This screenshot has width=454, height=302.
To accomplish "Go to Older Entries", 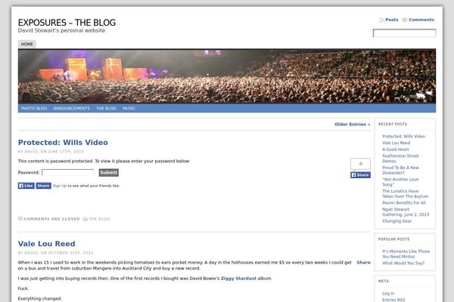I will pyautogui.click(x=352, y=125).
